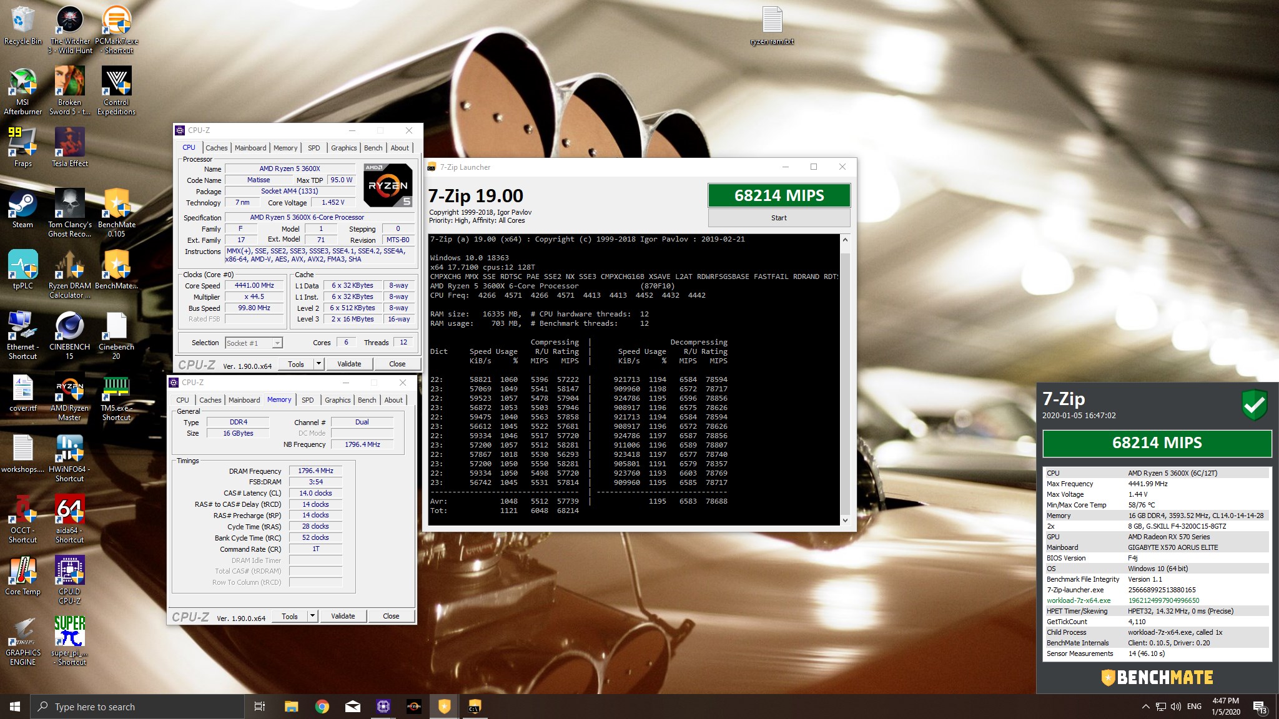Open Core Temp desktop icon
The width and height of the screenshot is (1279, 719).
[x=22, y=575]
